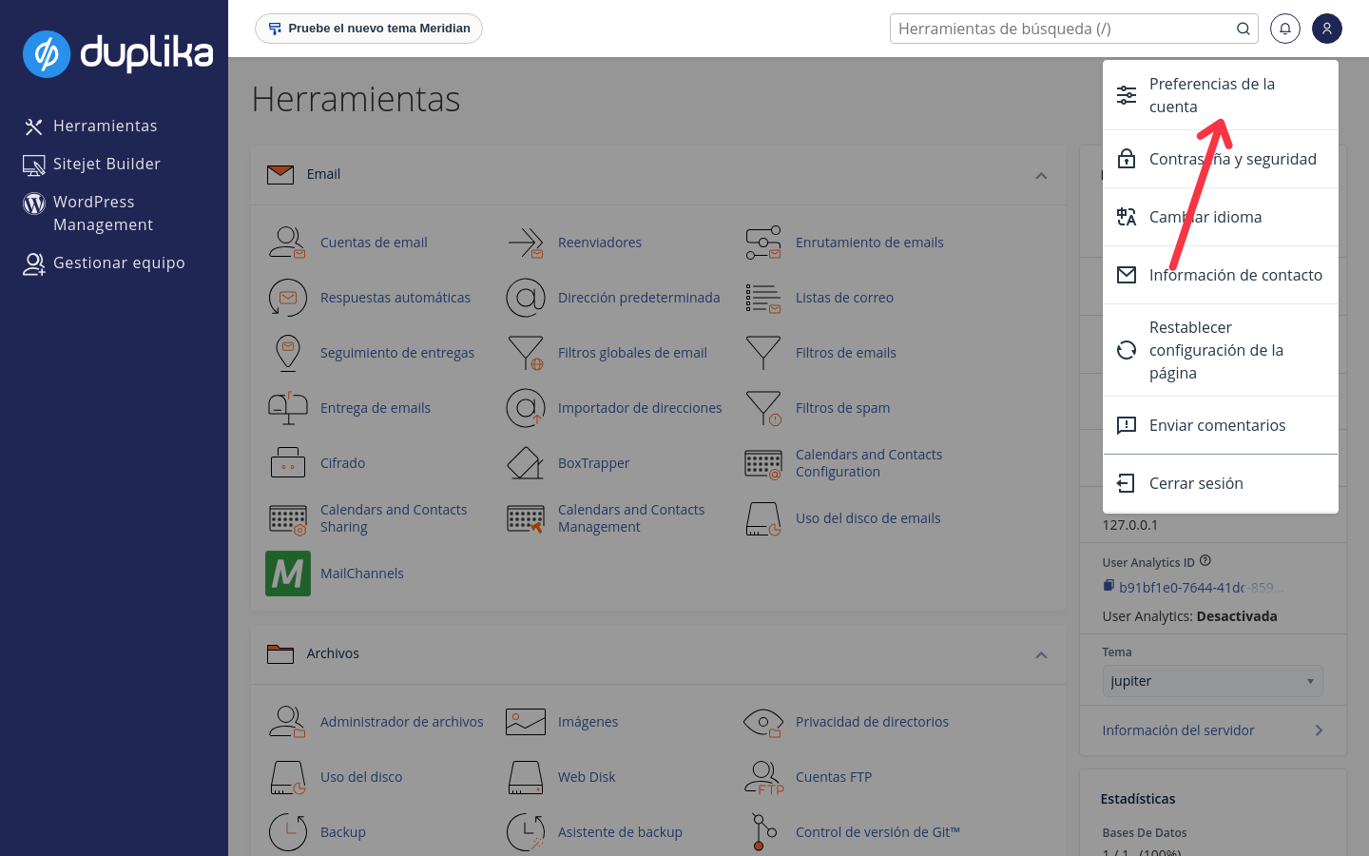Click Pruebe el nuevo tema Meridian button
The image size is (1369, 856).
click(369, 29)
